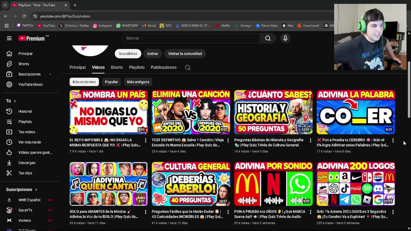Click the browser address bar URL
Screen dimensions: 411x231
[x=65, y=16]
